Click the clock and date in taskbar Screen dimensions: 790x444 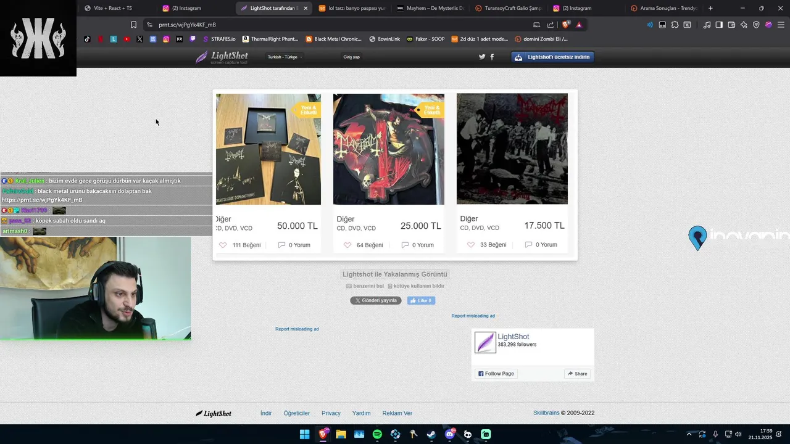(x=760, y=434)
